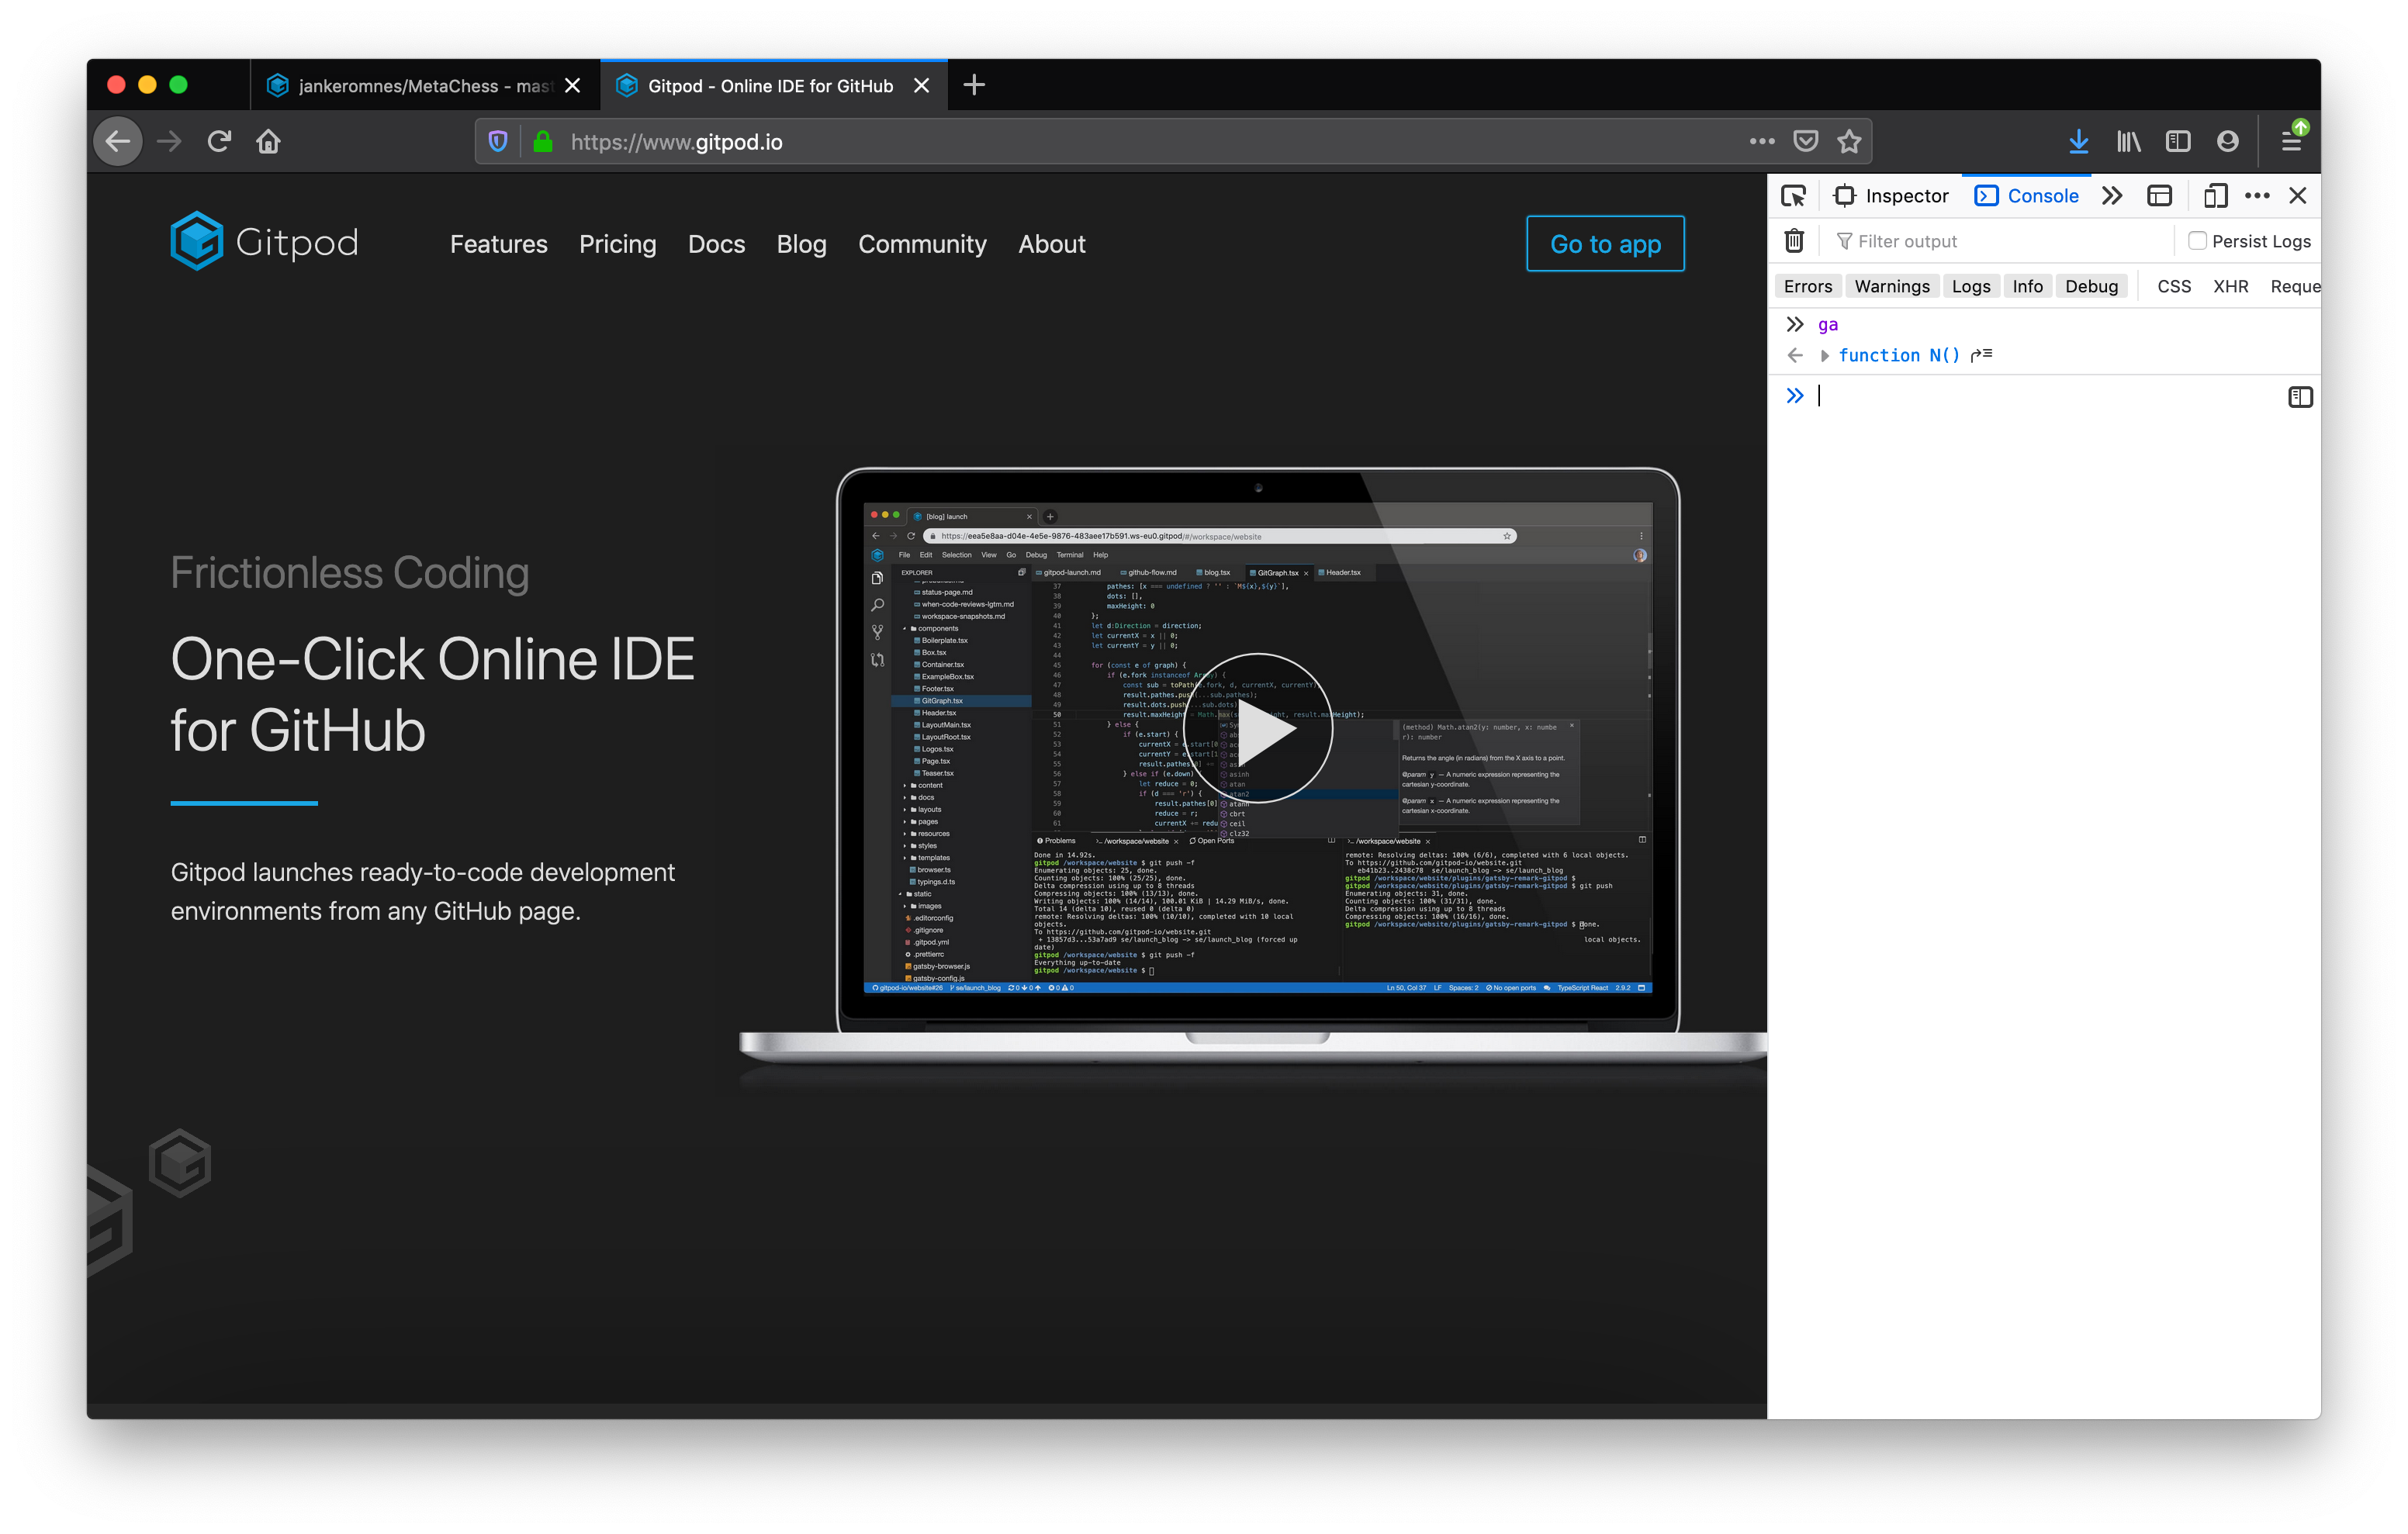
Task: Bookmark this page with the star
Action: pos(1849,142)
